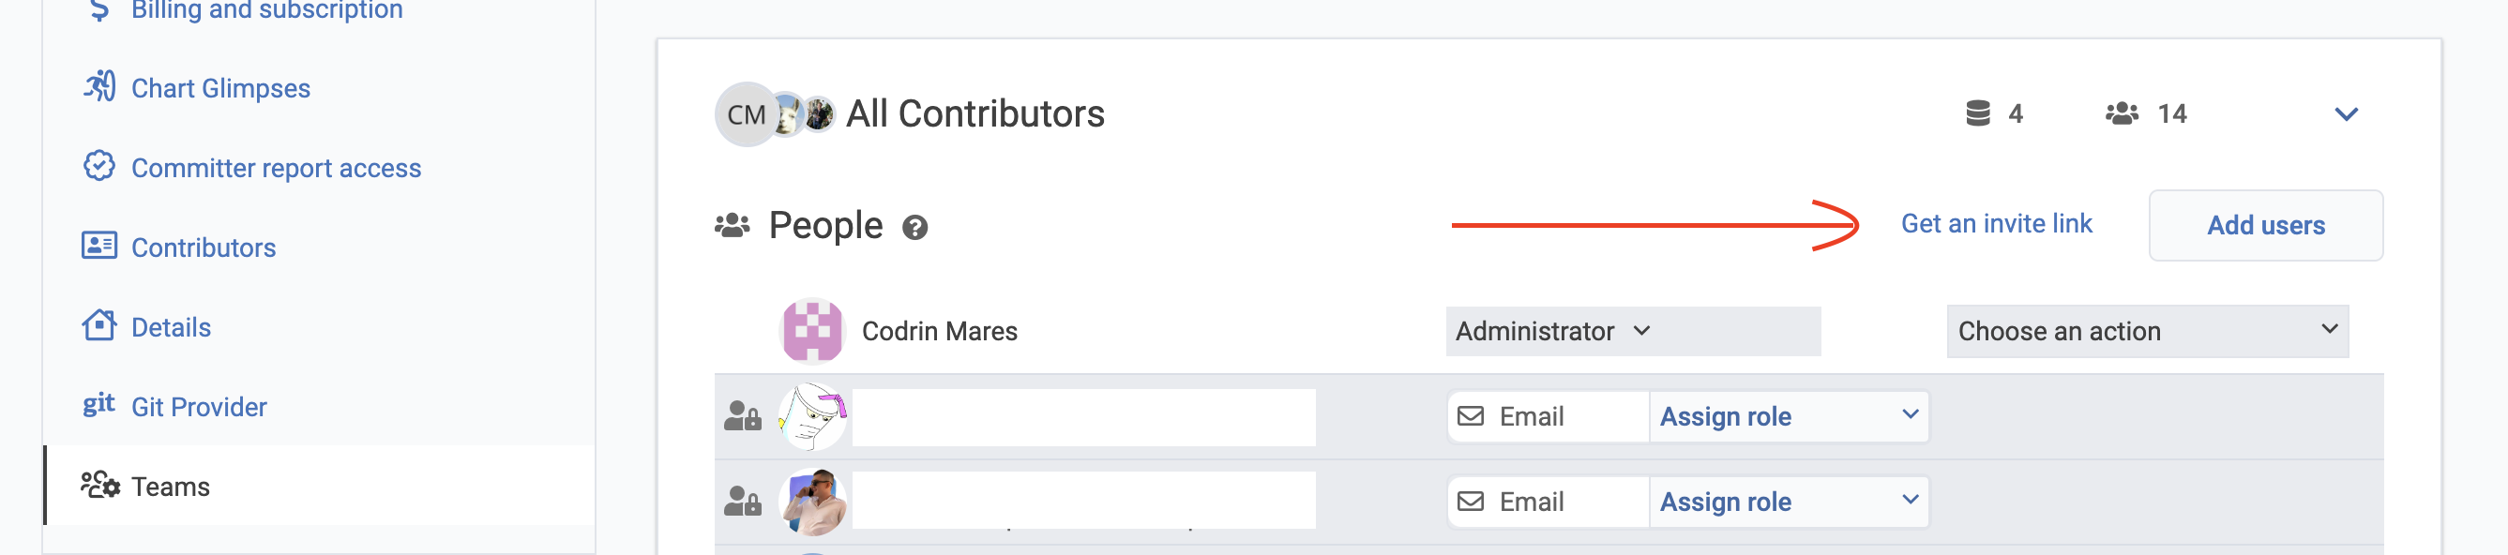Click the Get an invite link link
This screenshot has width=2508, height=555.
pyautogui.click(x=1996, y=224)
